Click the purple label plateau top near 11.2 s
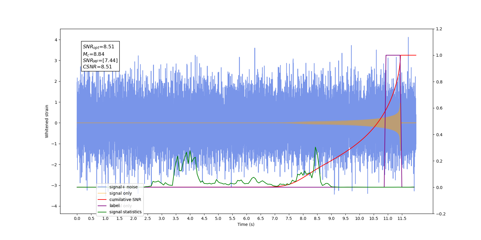This screenshot has width=481, height=240. coord(393,55)
